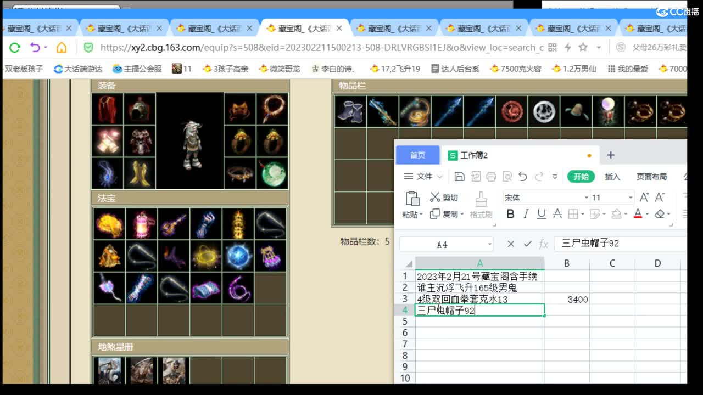The width and height of the screenshot is (703, 395).
Task: Select the red cloak in the 装备 panel
Action: point(107,109)
